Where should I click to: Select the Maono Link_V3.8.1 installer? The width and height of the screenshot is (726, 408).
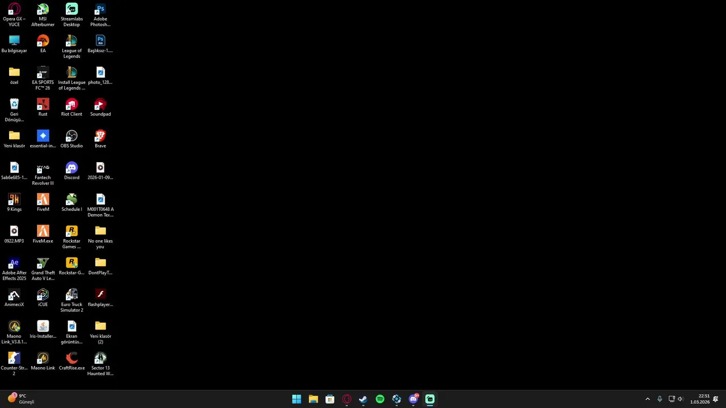14,333
